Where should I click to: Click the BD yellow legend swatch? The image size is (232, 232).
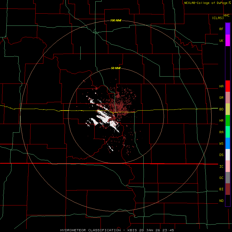[x=228, y=109]
